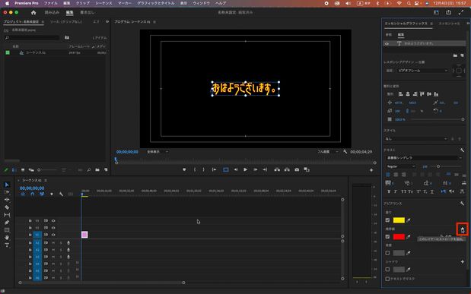The image size is (471, 294).
Task: Select the pink clip on V1 track
Action: (x=84, y=235)
